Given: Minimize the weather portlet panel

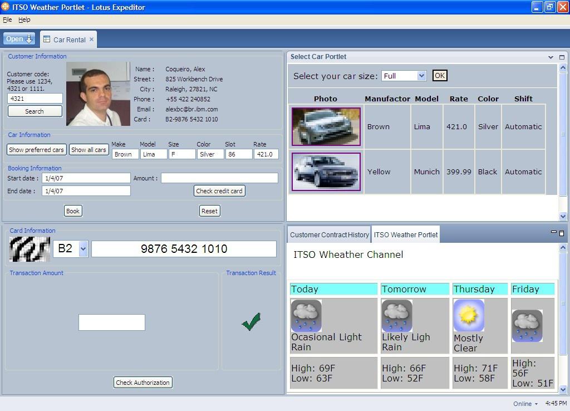Looking at the screenshot, I should (x=554, y=232).
